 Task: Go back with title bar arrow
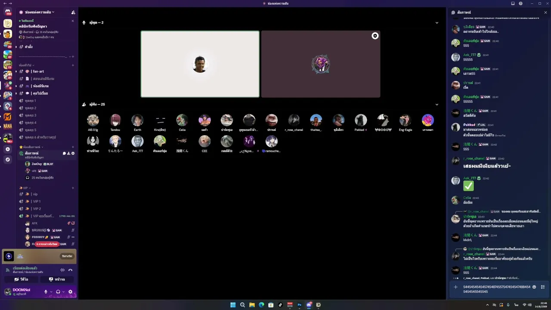point(5,3)
